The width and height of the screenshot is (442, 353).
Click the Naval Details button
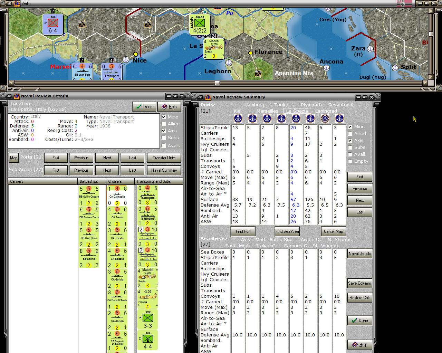point(360,254)
